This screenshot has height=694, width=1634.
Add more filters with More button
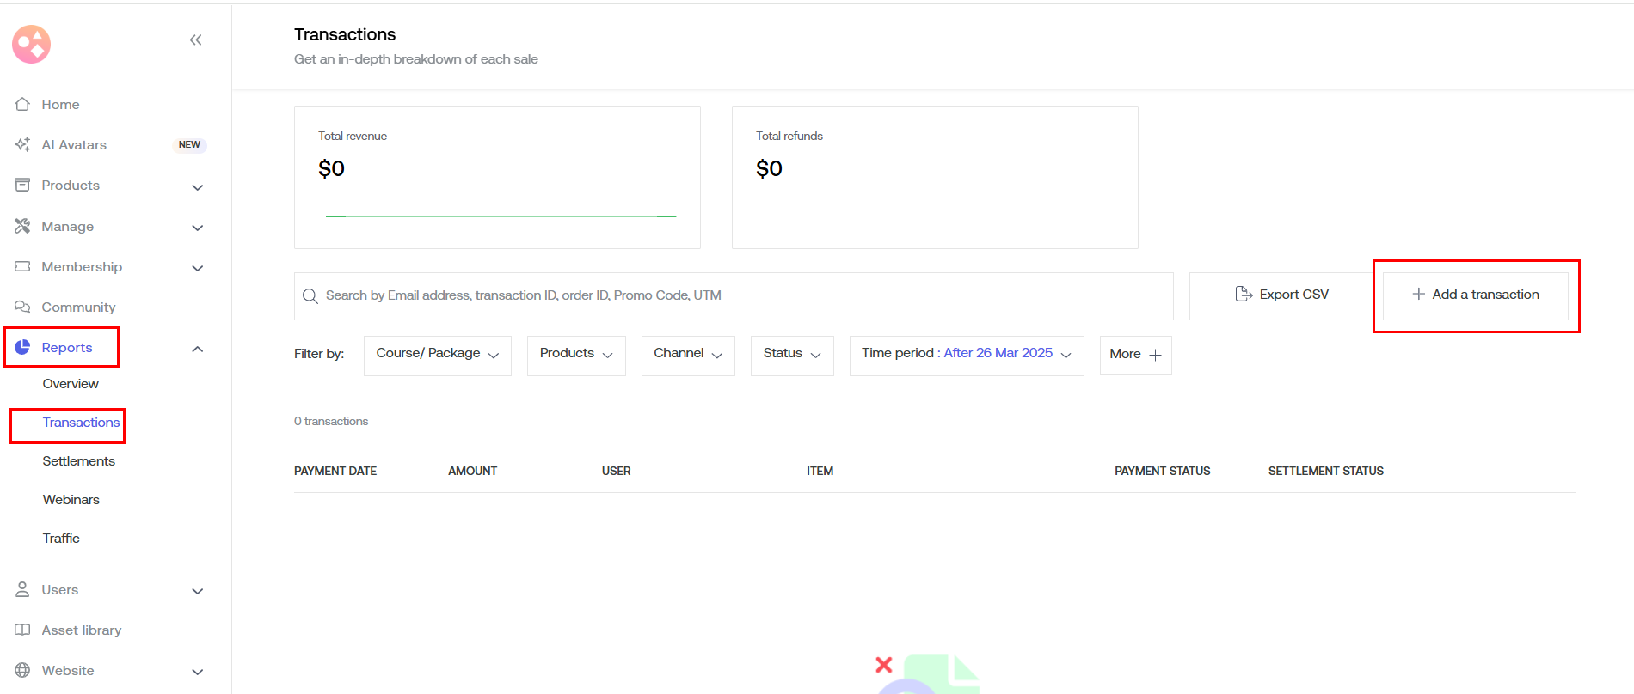click(x=1135, y=354)
